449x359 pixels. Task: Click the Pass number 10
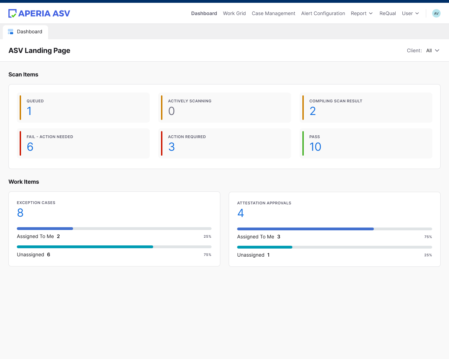tap(315, 147)
